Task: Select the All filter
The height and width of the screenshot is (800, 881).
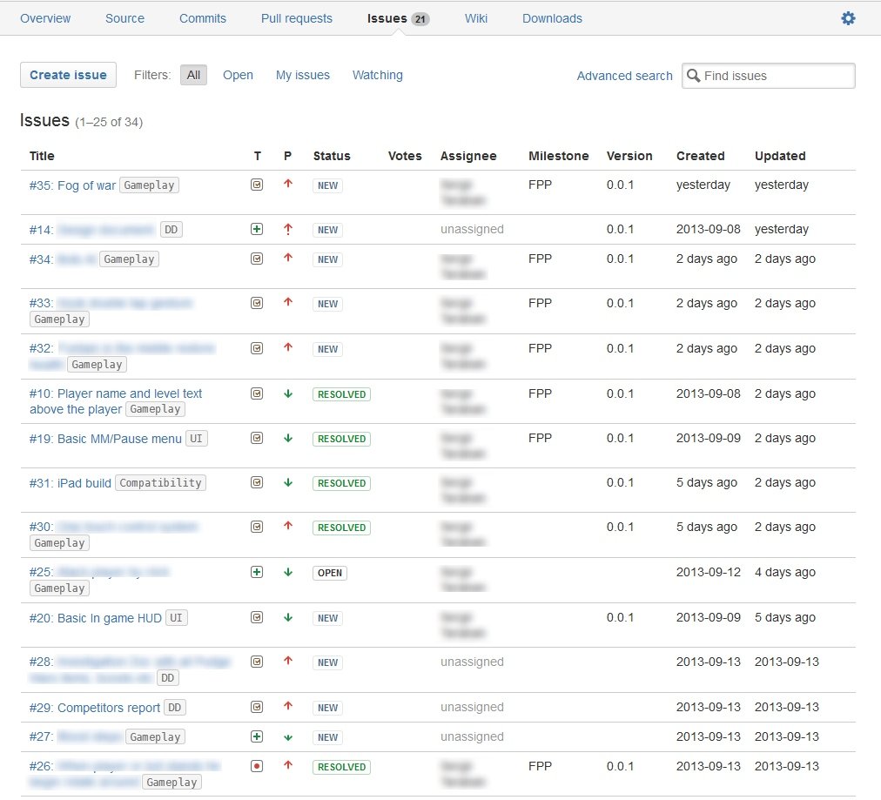Action: 193,75
